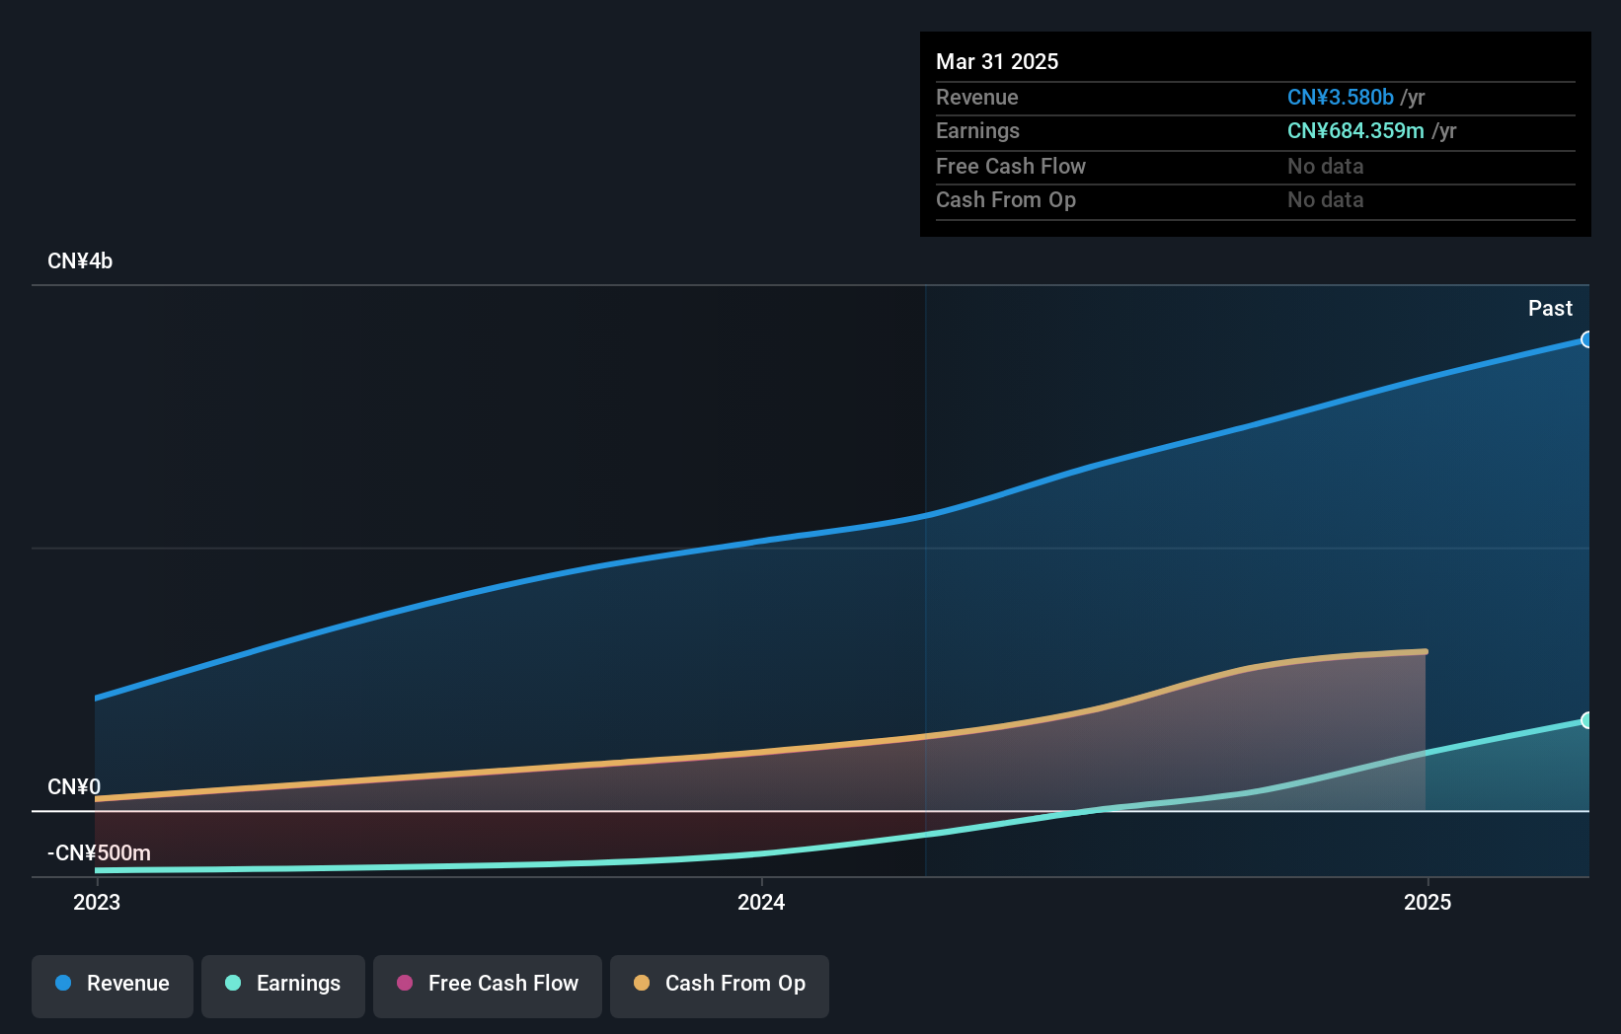This screenshot has height=1034, width=1621.
Task: Toggle the Revenue legend button
Action: click(x=113, y=986)
